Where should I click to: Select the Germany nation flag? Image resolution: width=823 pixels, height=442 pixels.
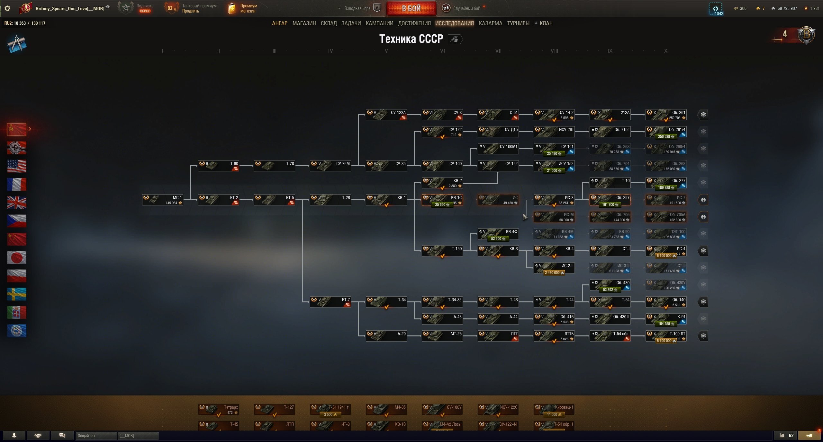pyautogui.click(x=17, y=148)
